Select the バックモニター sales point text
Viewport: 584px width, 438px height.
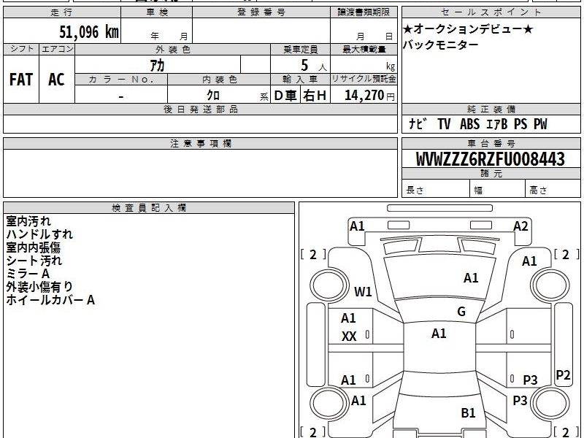[x=440, y=45]
